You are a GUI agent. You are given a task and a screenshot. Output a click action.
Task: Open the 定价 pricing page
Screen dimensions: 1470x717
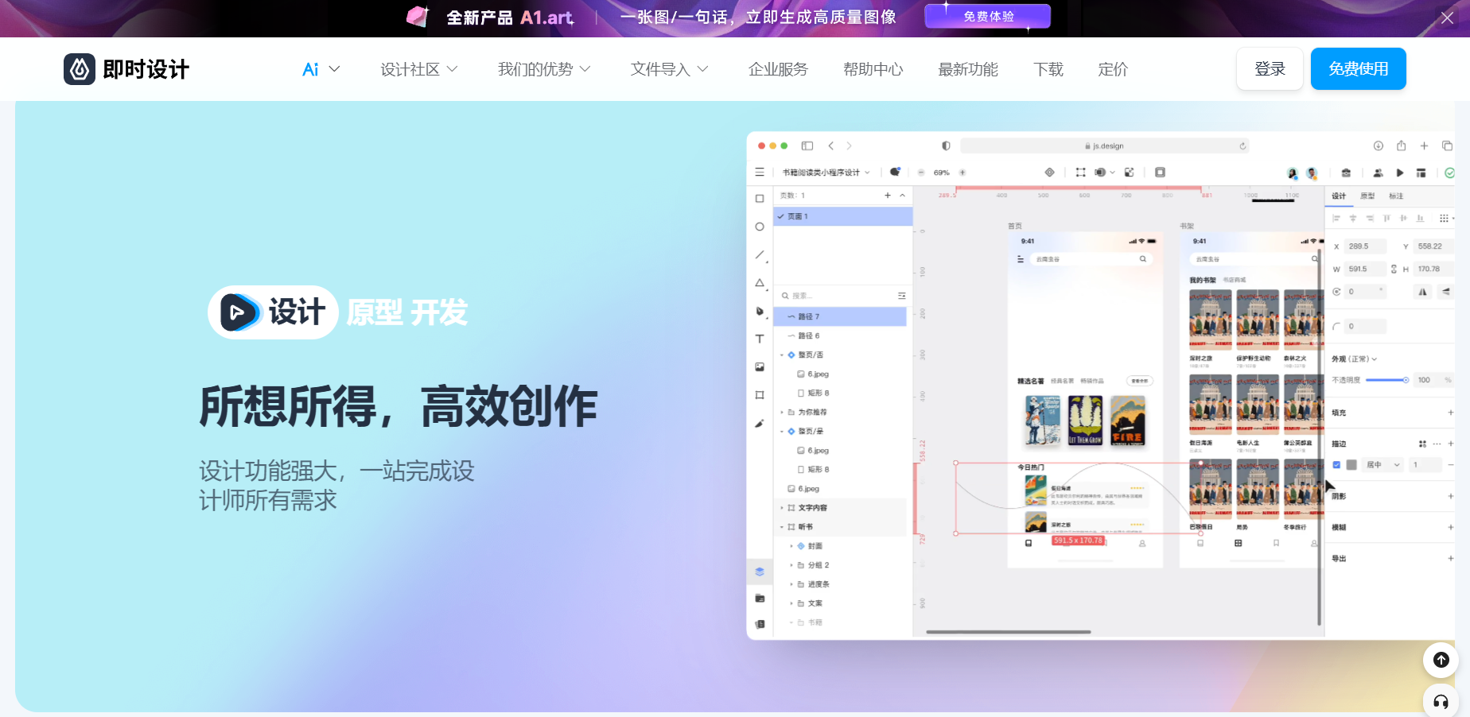pyautogui.click(x=1113, y=69)
